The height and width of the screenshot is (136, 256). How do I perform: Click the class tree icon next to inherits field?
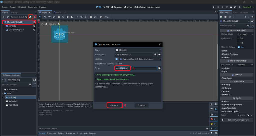pyautogui.click(x=155, y=55)
